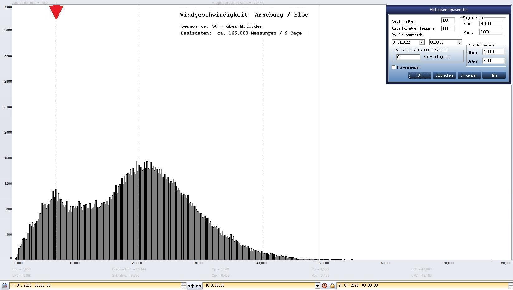Click the 'Ppk = 0,453' statistic text

pos(320,275)
